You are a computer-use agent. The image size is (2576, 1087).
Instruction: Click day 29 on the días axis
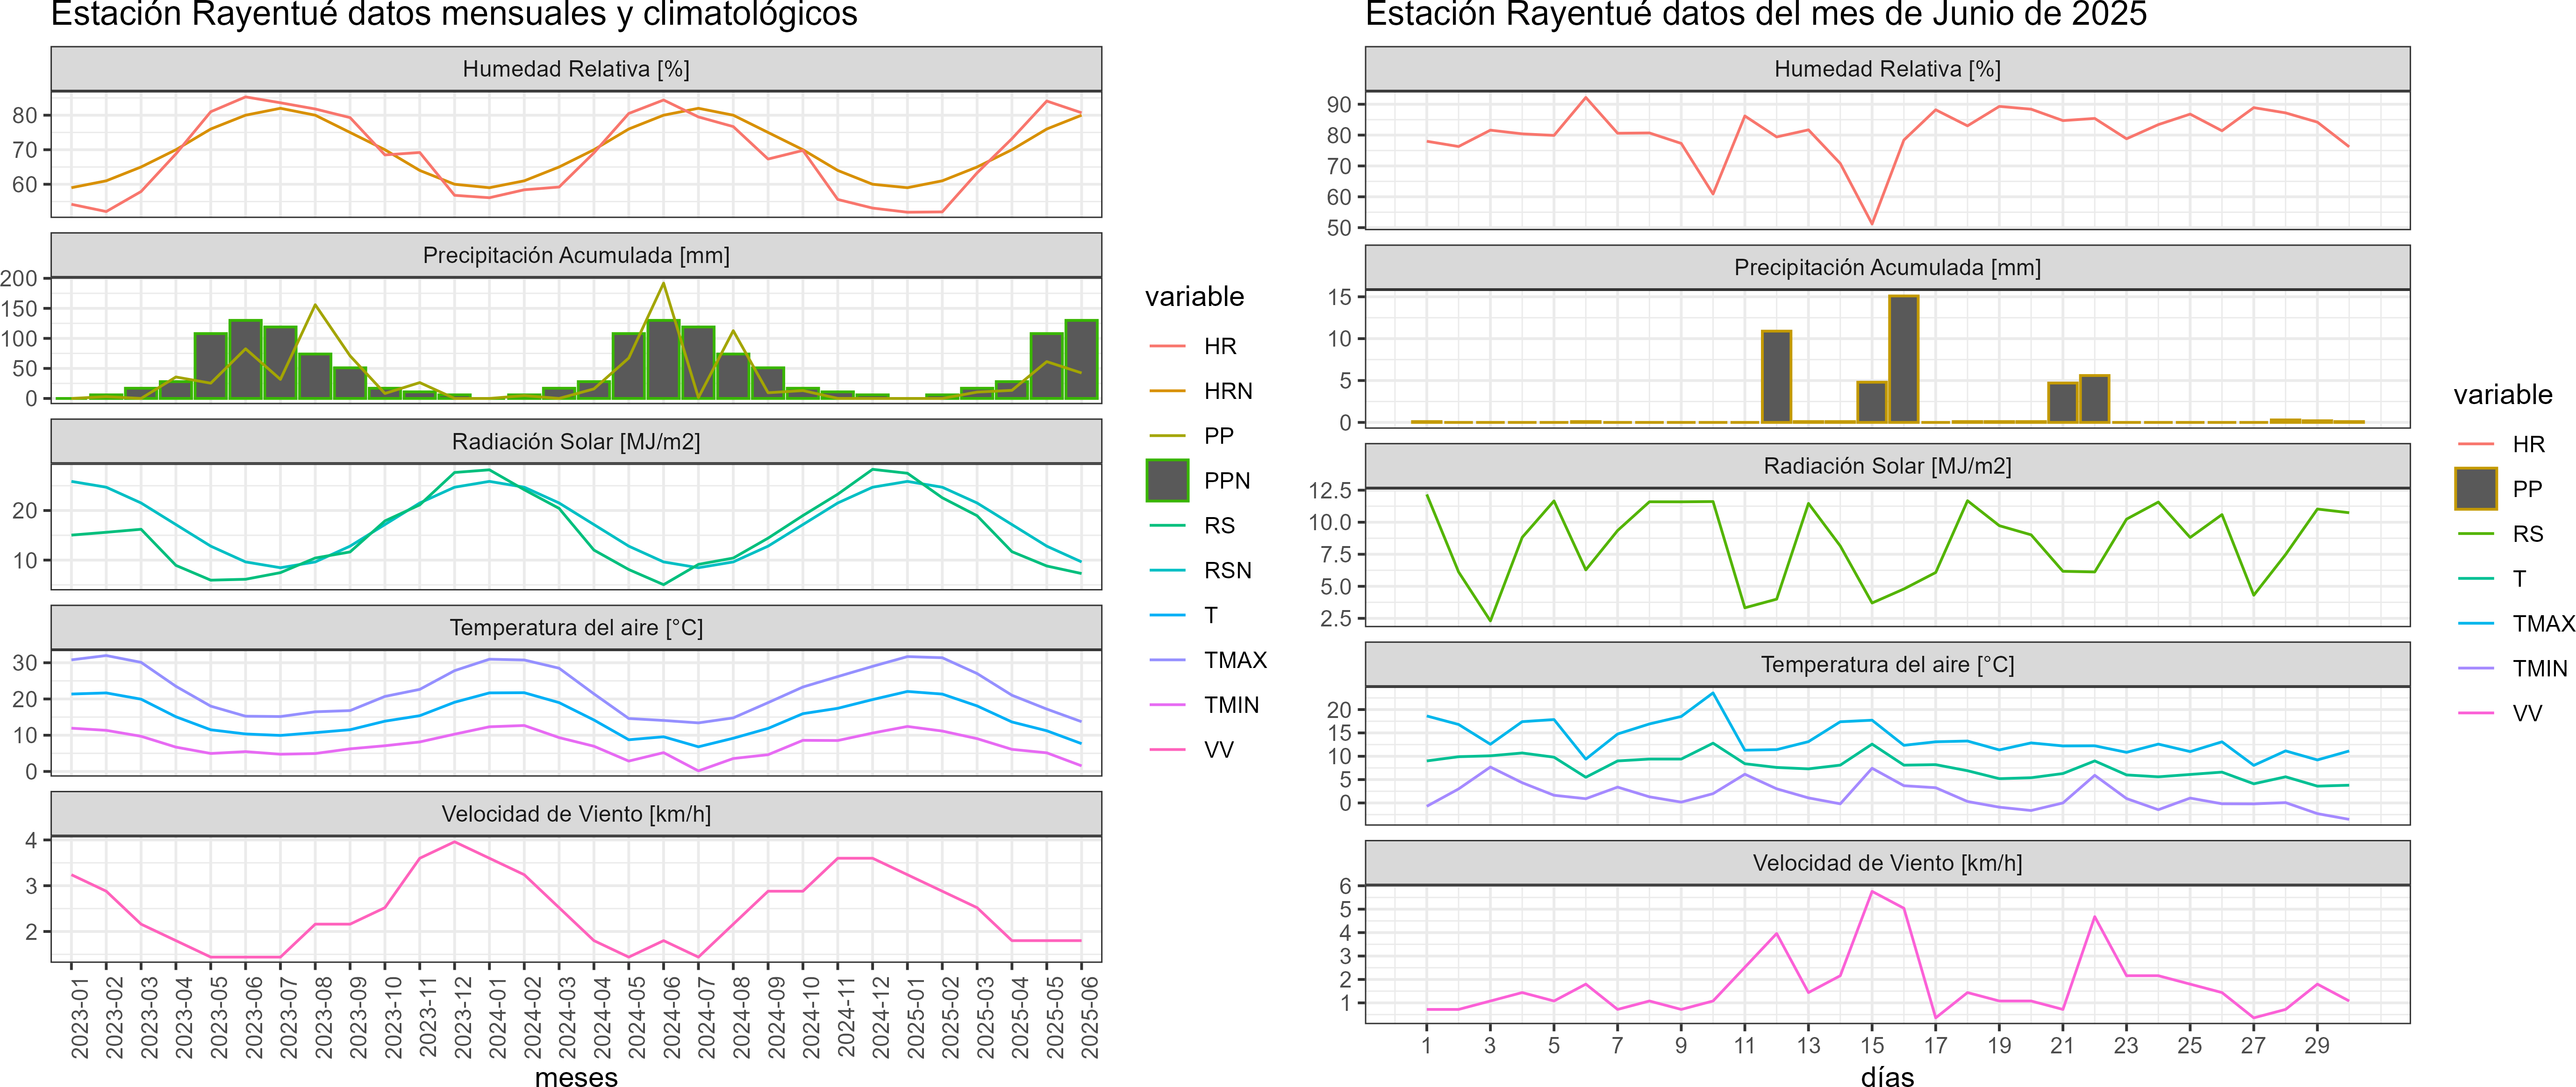[x=2317, y=1045]
